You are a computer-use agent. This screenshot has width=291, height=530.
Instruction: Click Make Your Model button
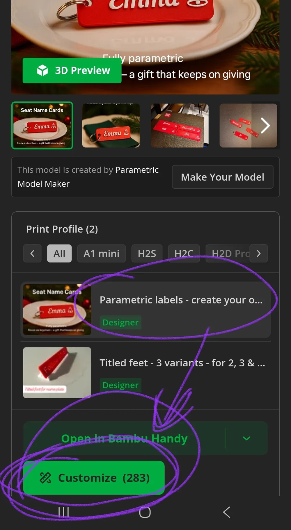(223, 177)
